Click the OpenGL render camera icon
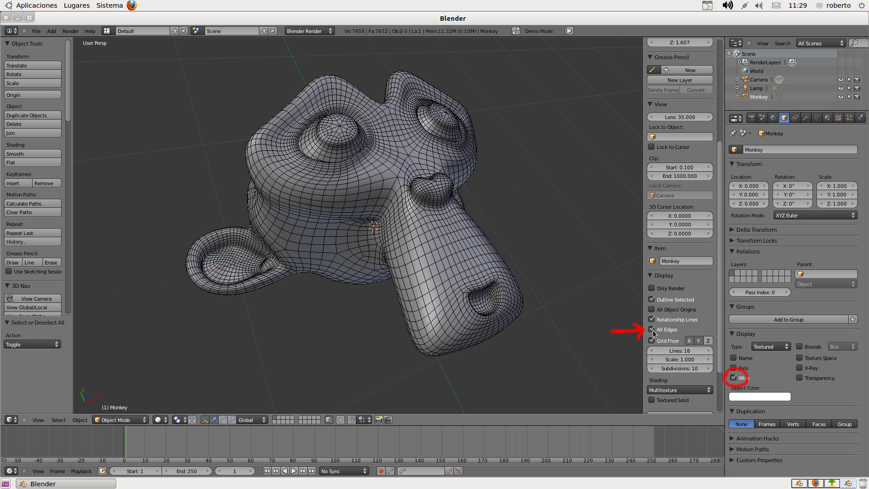 (378, 420)
